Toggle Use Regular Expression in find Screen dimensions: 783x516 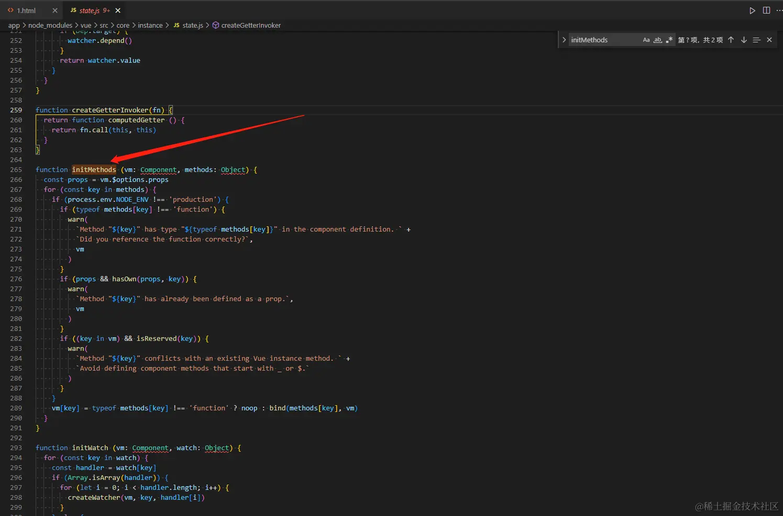(x=669, y=40)
